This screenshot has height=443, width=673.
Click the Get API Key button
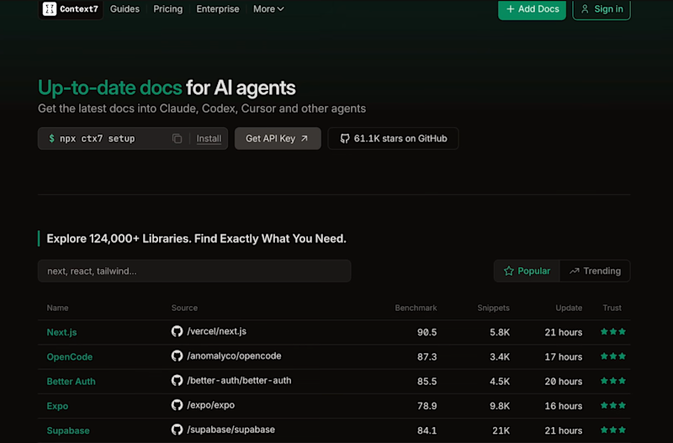pos(278,139)
